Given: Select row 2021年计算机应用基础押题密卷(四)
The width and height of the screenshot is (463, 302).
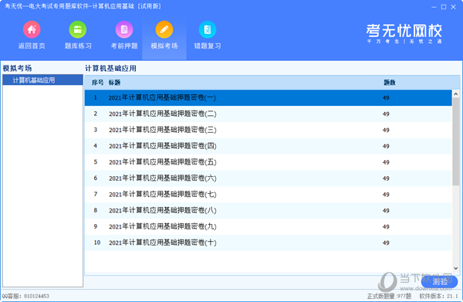Looking at the screenshot, I should 268,146.
